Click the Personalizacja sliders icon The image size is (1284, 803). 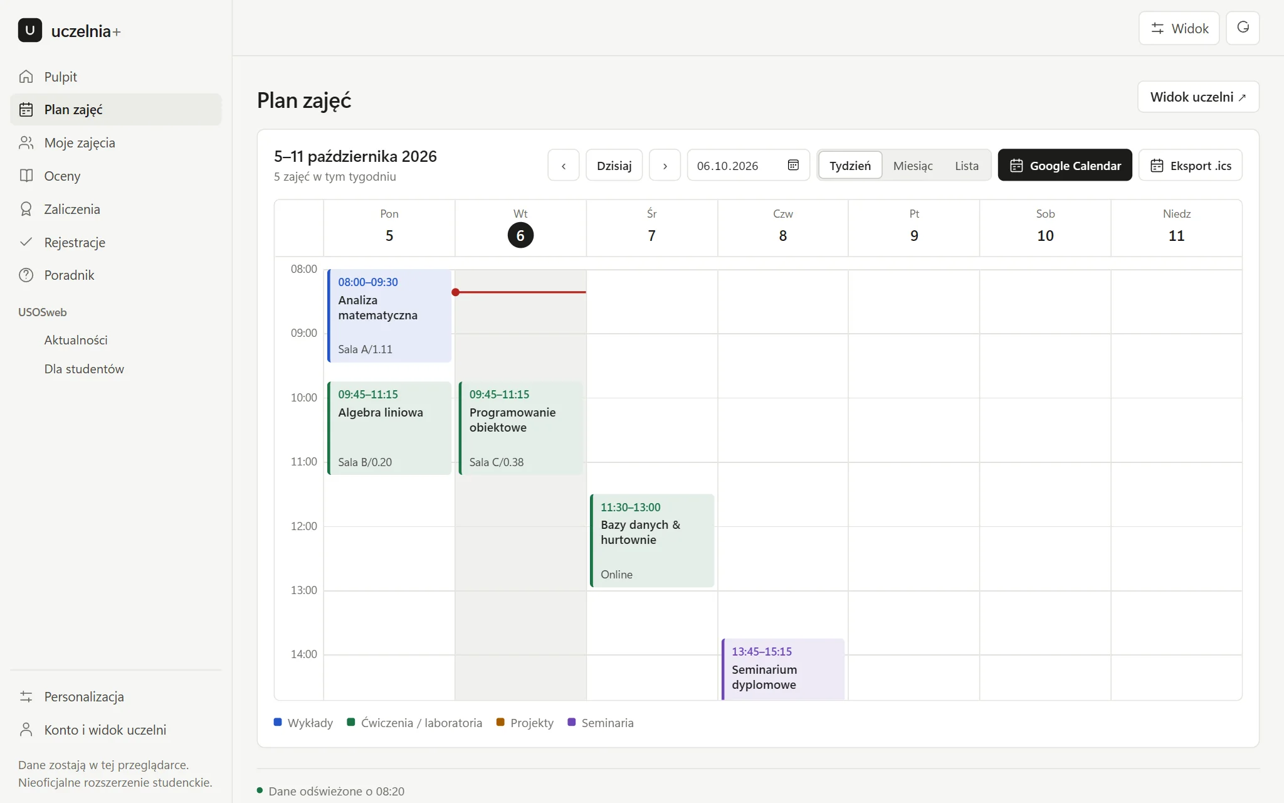(x=26, y=696)
